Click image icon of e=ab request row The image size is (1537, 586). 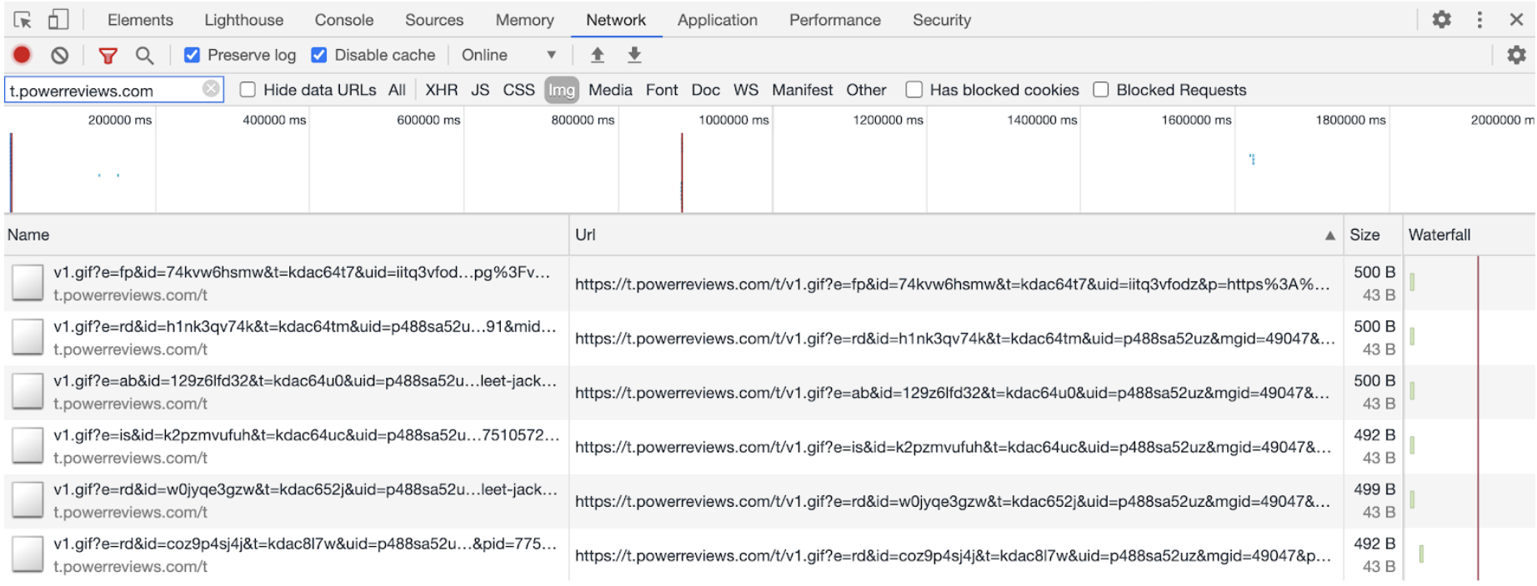pyautogui.click(x=28, y=391)
